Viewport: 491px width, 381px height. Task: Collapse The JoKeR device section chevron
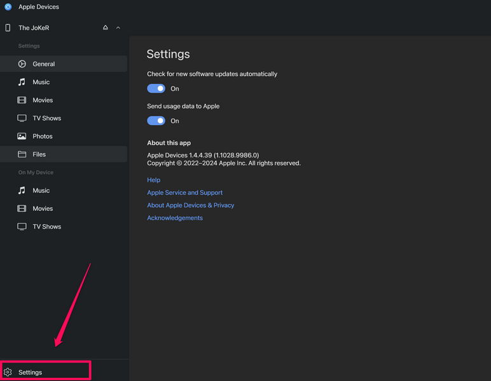[118, 28]
